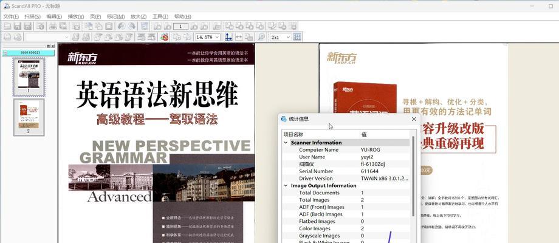Click the 值 column header
The image size is (559, 243).
385,134
